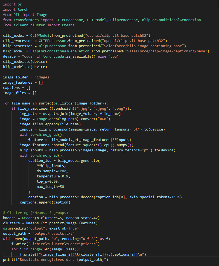Click 'image_features.append' with squeeze call

pyautogui.click(x=77, y=145)
